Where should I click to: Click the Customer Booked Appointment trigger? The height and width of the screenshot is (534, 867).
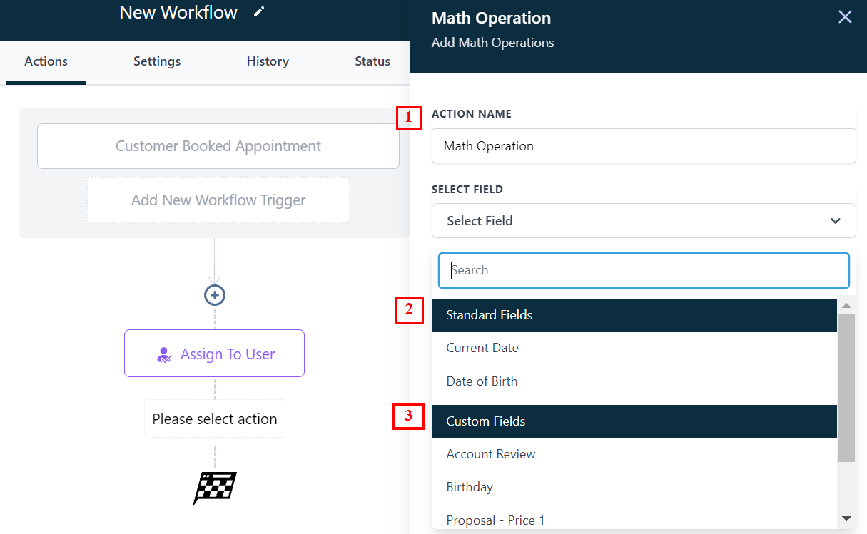[218, 146]
